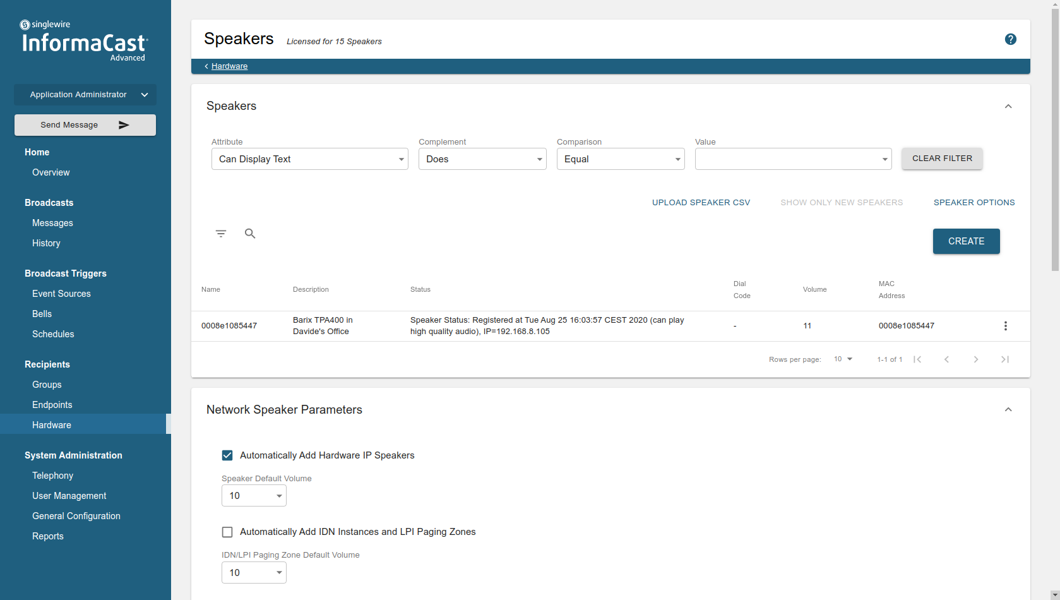The height and width of the screenshot is (600, 1060).
Task: Click the search icon in the Speakers panel
Action: pyautogui.click(x=250, y=233)
